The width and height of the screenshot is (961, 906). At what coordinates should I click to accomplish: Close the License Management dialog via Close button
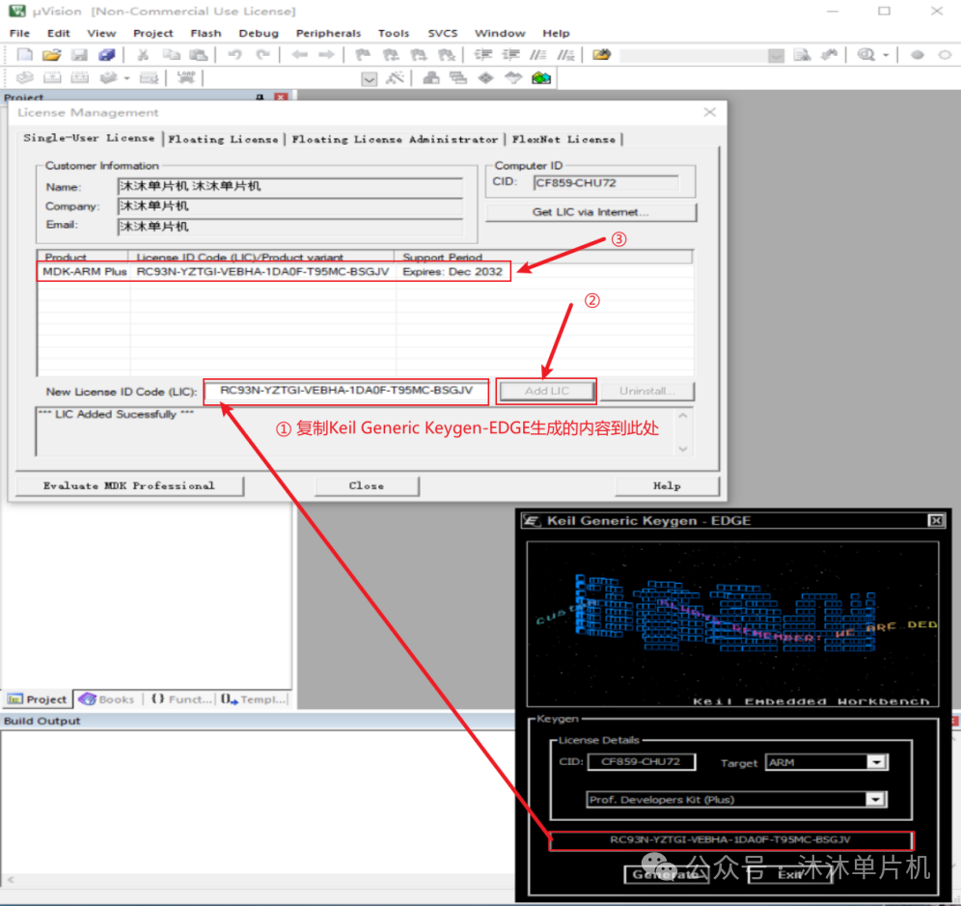(367, 485)
